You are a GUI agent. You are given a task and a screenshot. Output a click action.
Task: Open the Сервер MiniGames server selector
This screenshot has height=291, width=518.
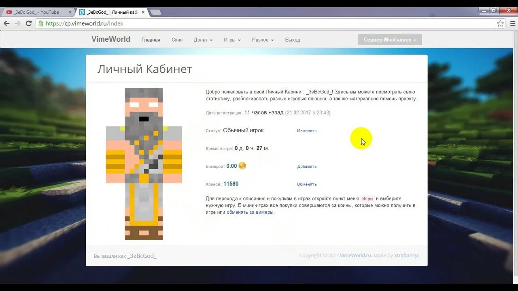[390, 40]
